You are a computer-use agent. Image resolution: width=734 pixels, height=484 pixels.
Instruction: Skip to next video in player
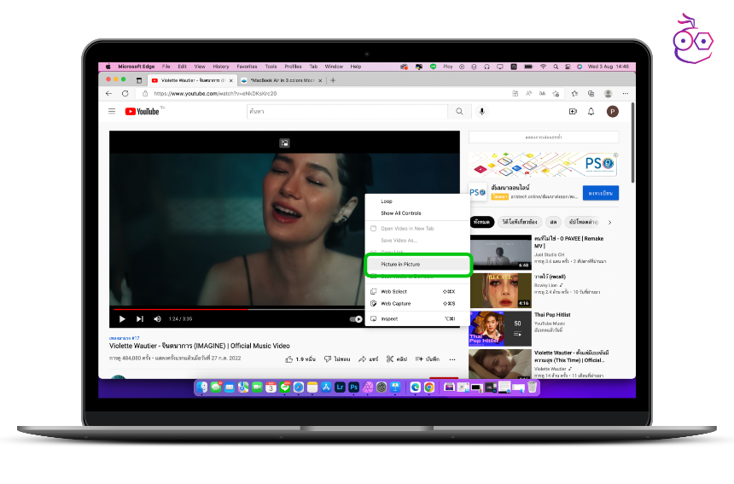point(139,319)
